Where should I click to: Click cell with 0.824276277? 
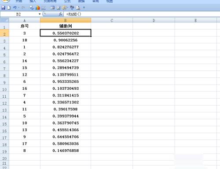[x=66, y=47]
